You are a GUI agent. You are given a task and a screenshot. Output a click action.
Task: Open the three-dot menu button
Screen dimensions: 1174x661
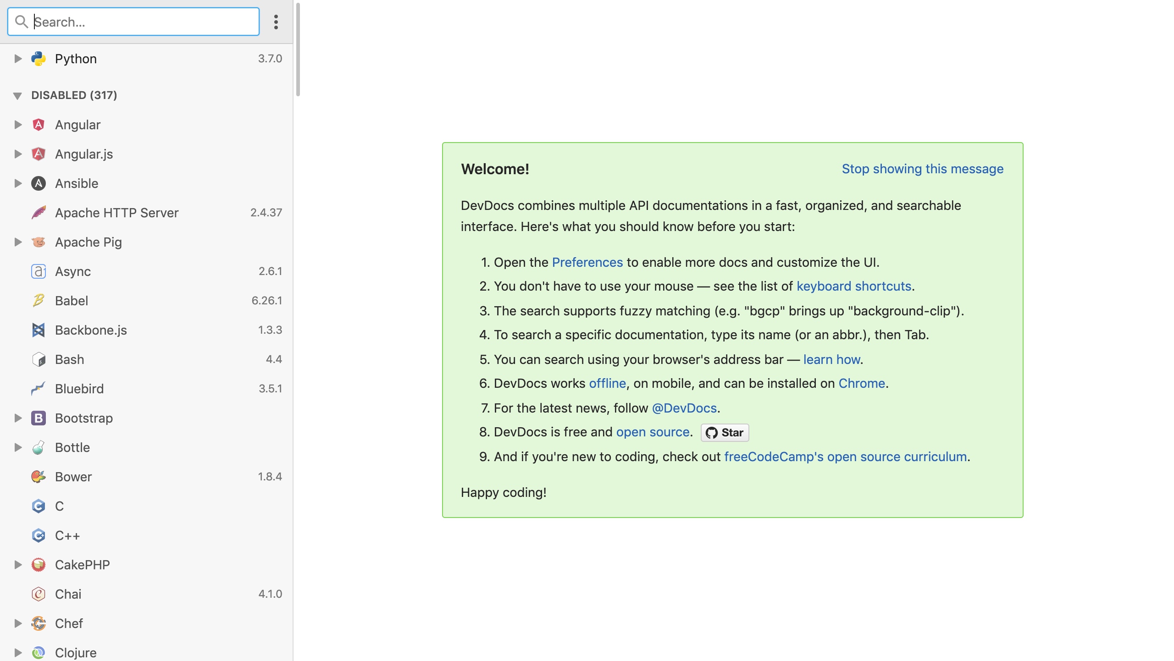276,22
